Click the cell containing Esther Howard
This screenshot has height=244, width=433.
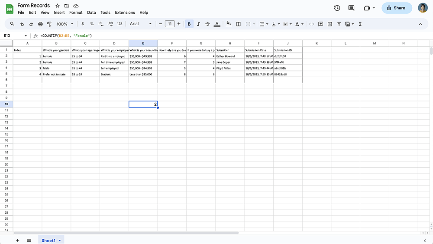230,56
